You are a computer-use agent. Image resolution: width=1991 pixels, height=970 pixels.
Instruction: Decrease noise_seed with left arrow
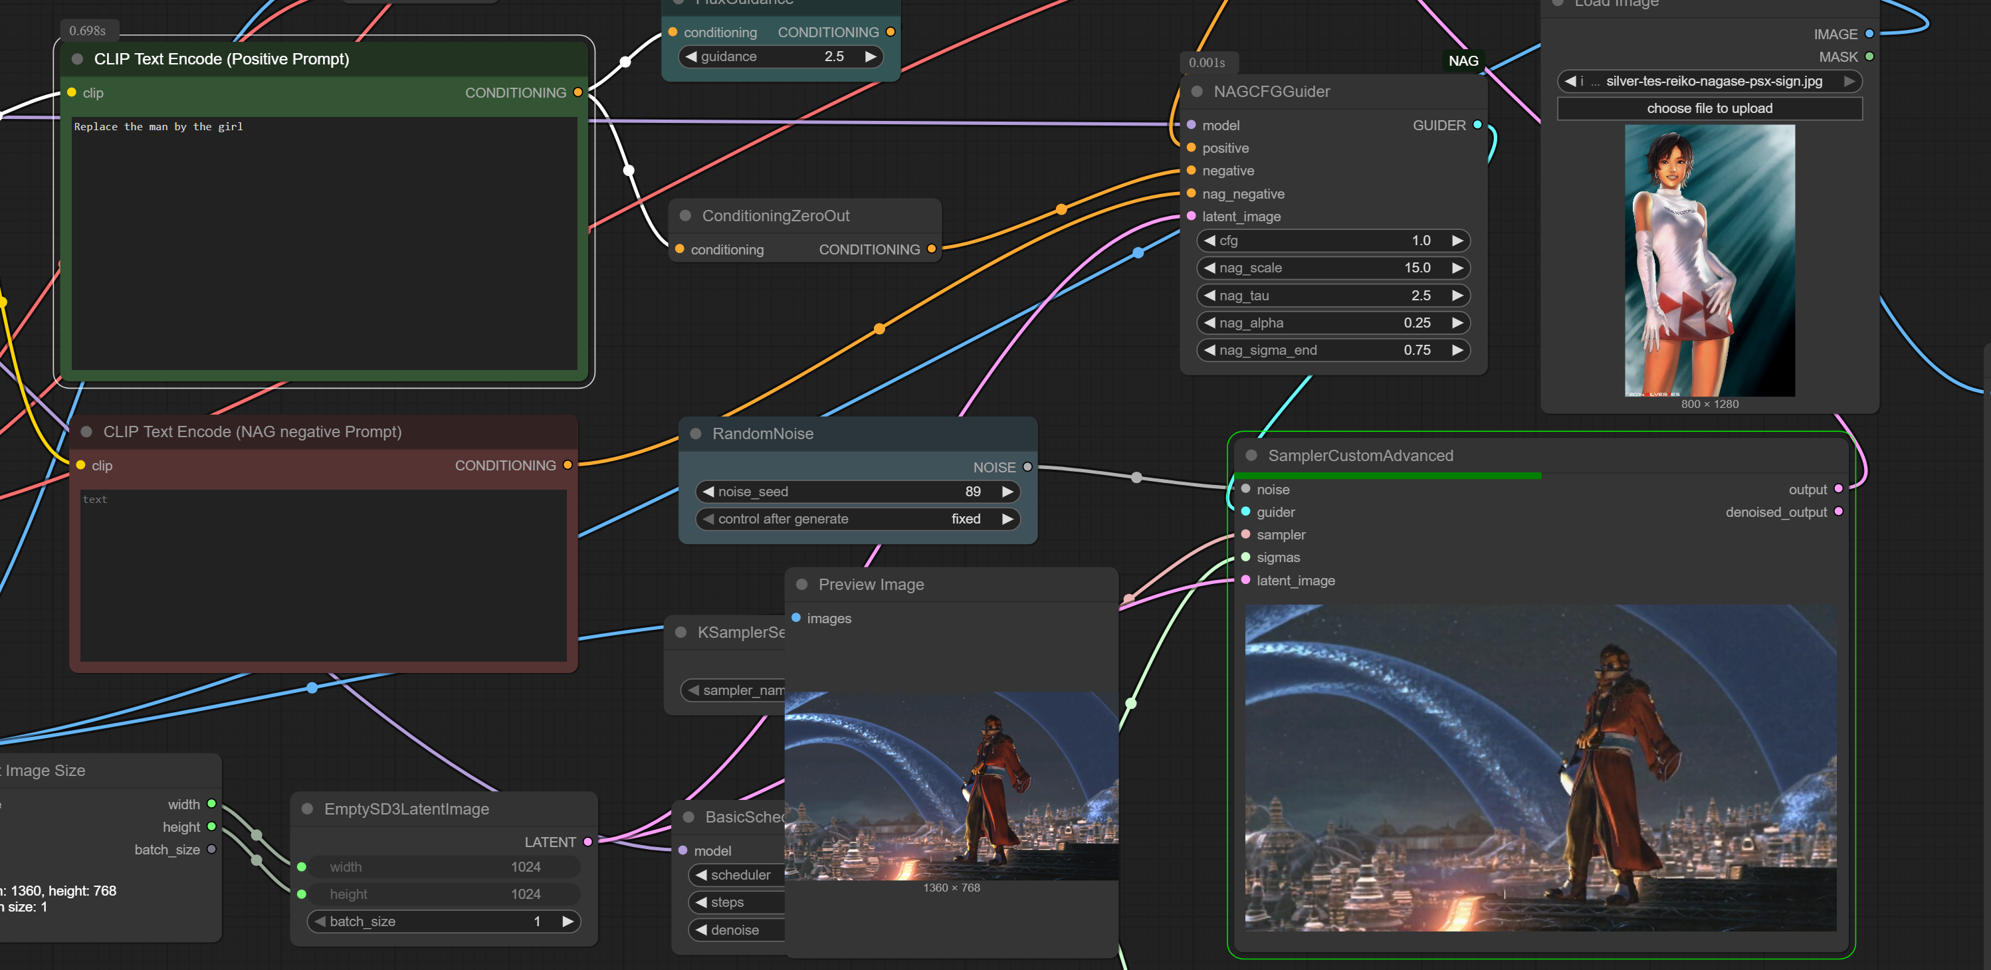[708, 492]
